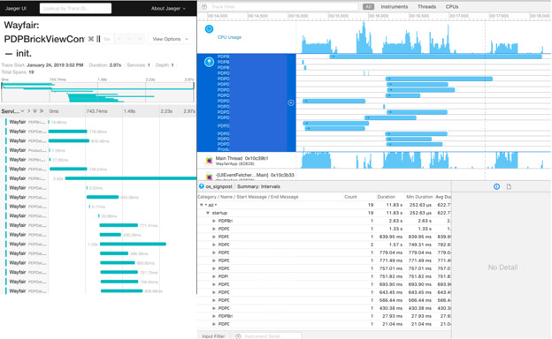Focus the Instrument Detail filter field

click(267, 336)
